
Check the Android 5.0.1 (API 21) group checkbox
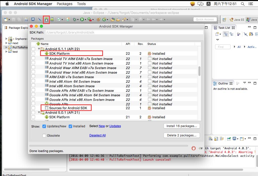(33, 112)
